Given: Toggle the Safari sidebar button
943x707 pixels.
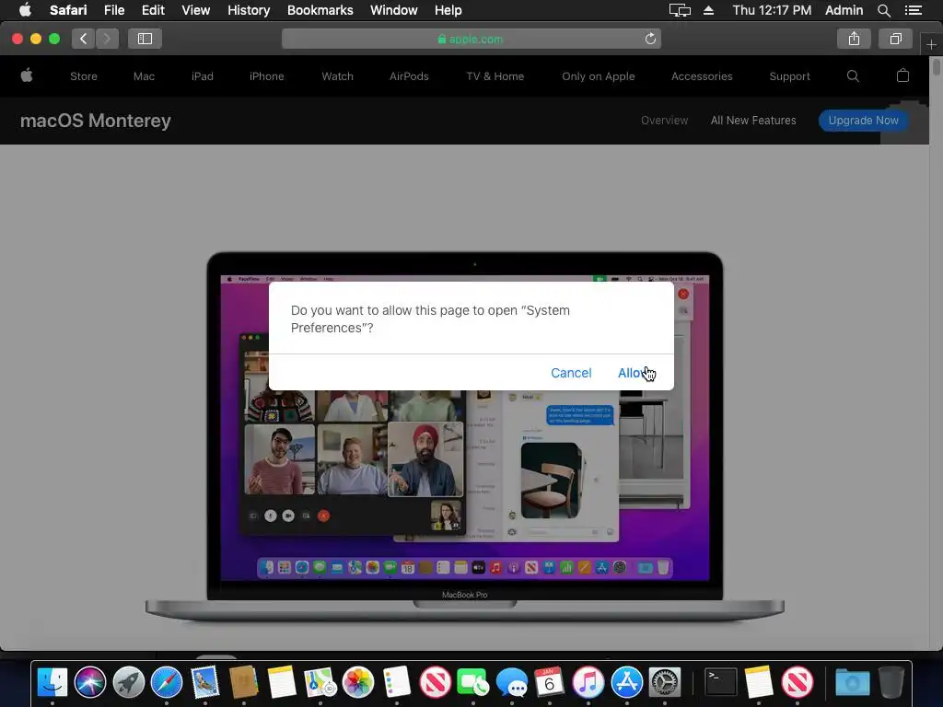Looking at the screenshot, I should (145, 39).
